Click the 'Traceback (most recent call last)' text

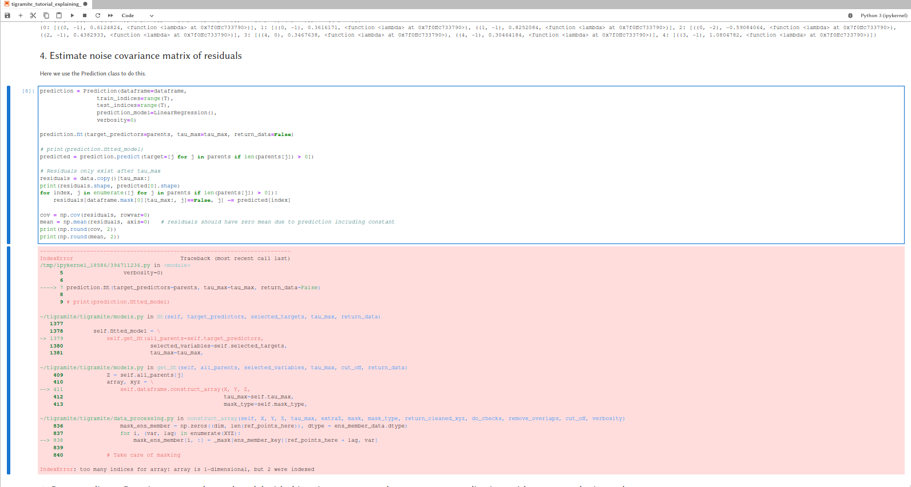[x=235, y=258]
